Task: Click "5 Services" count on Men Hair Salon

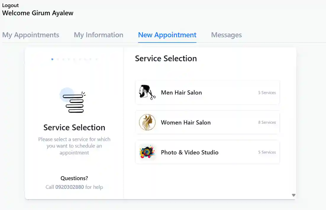Action: (267, 92)
